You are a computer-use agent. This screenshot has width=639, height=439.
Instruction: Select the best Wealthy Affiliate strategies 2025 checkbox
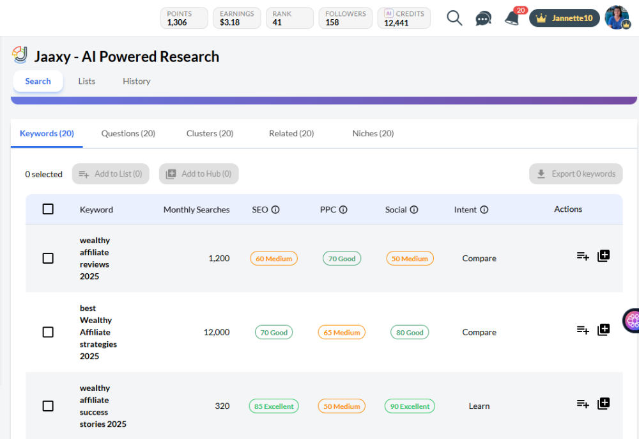(x=48, y=332)
